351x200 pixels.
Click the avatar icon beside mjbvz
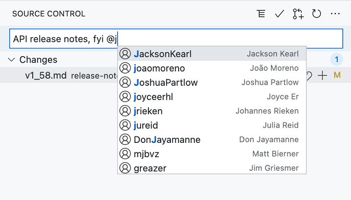tap(125, 154)
